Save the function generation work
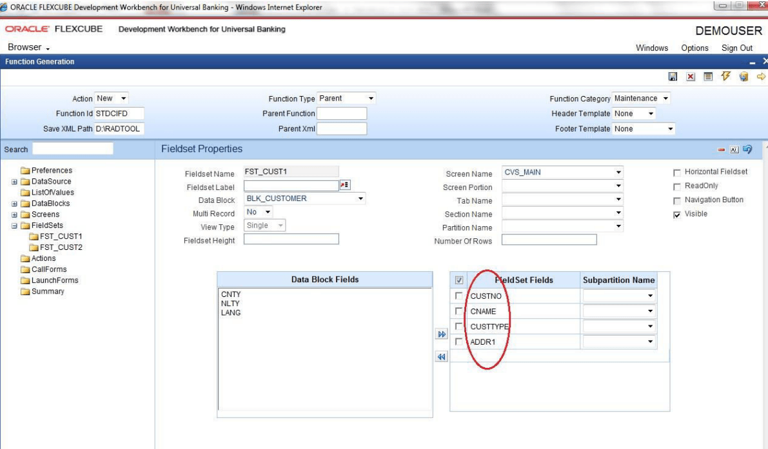The height and width of the screenshot is (449, 768). pos(673,75)
